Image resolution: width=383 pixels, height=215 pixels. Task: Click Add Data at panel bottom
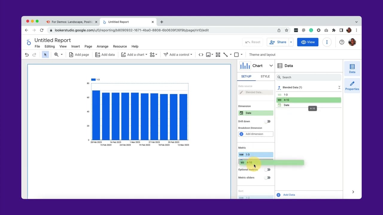289,195
